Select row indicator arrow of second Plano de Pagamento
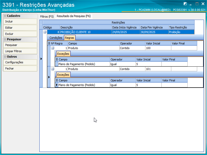Viewport: 207px width, 155px height. tap(57, 85)
